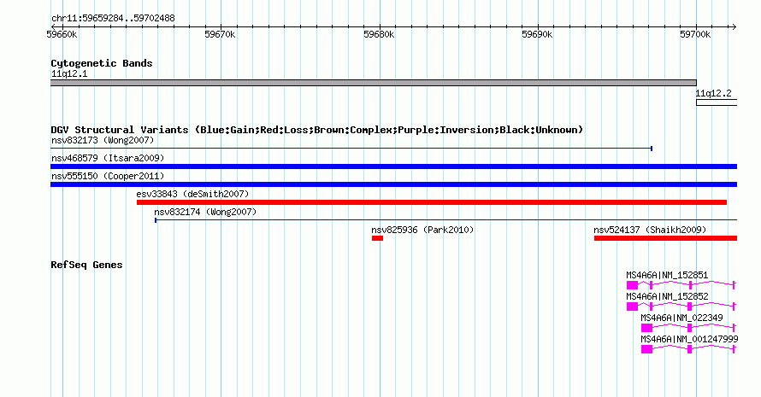Click the magenta NM_001247999 gene glyph
The width and height of the screenshot is (761, 397).
pos(688,349)
